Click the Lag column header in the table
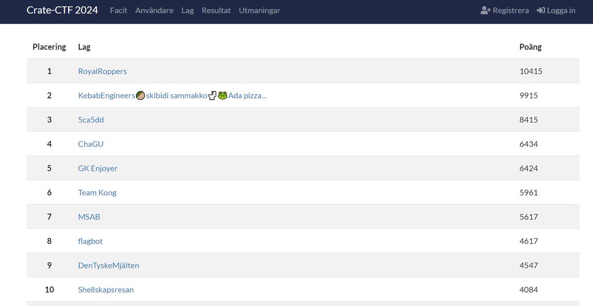The width and height of the screenshot is (593, 306). [x=84, y=47]
